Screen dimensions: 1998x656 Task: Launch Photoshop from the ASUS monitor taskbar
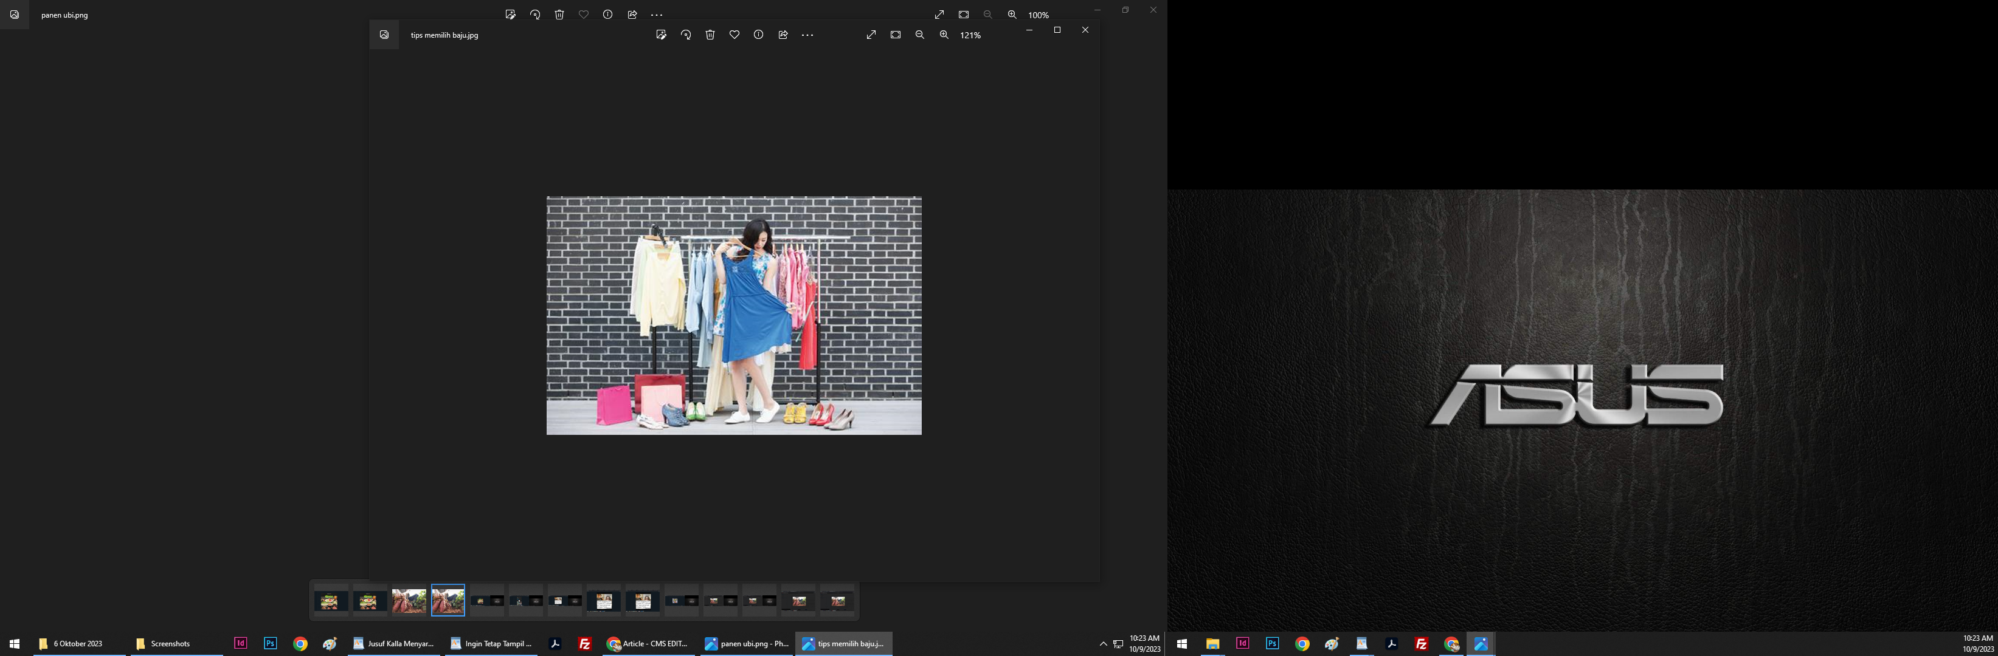click(x=1272, y=644)
